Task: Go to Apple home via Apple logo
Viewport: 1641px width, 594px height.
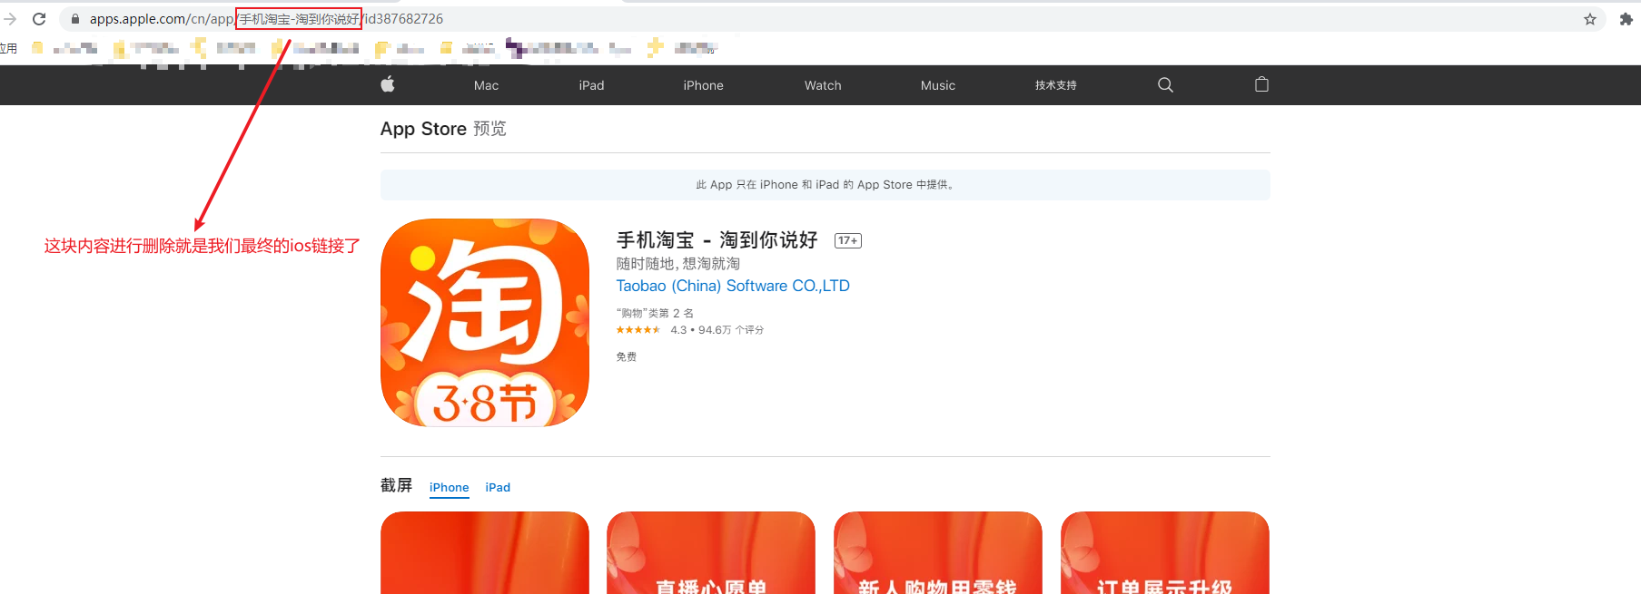Action: click(x=388, y=84)
